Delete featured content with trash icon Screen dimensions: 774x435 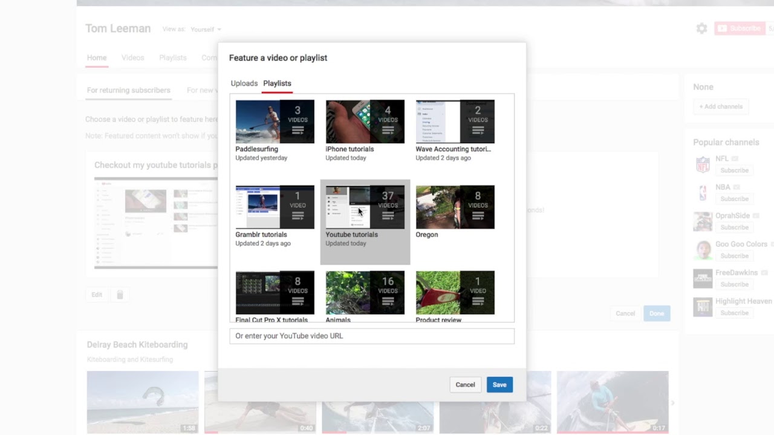(x=120, y=295)
